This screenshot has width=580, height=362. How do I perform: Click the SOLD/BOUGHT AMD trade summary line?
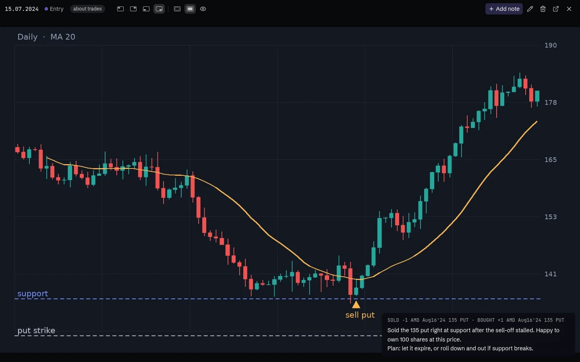pos(476,320)
